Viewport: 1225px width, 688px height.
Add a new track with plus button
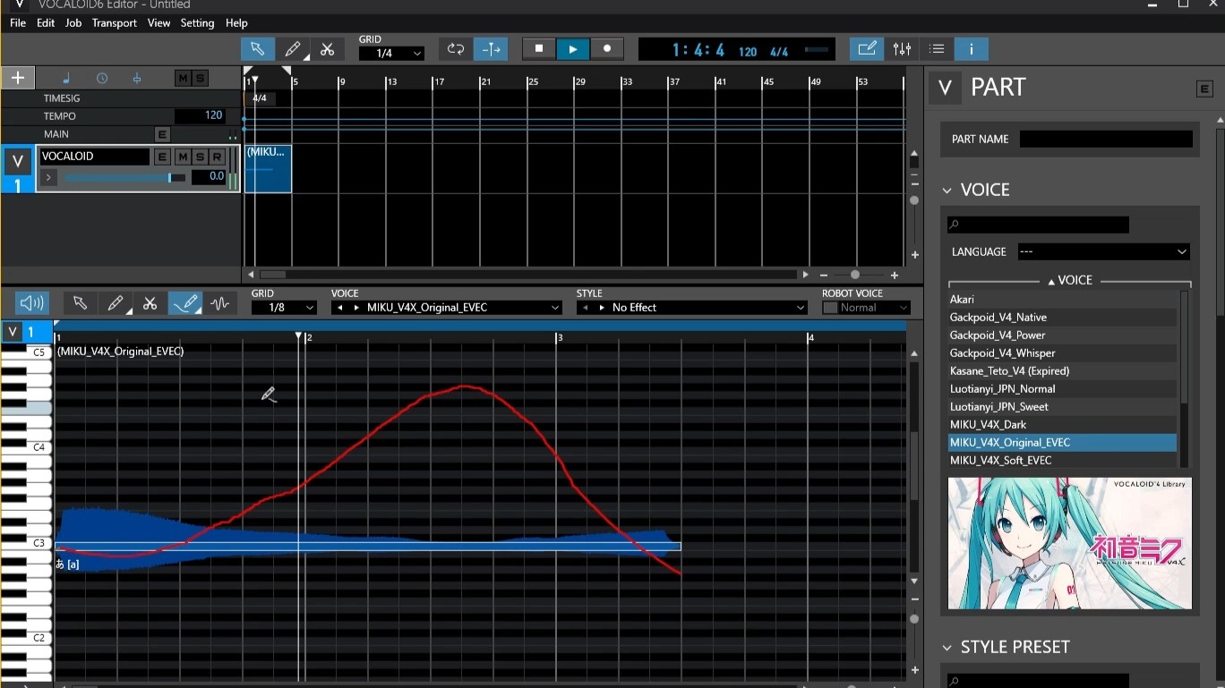[x=17, y=78]
